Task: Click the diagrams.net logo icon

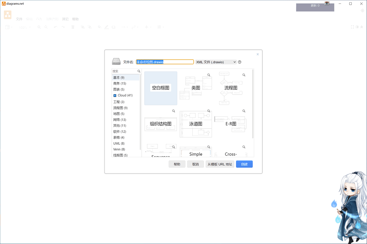Action: click(7, 15)
